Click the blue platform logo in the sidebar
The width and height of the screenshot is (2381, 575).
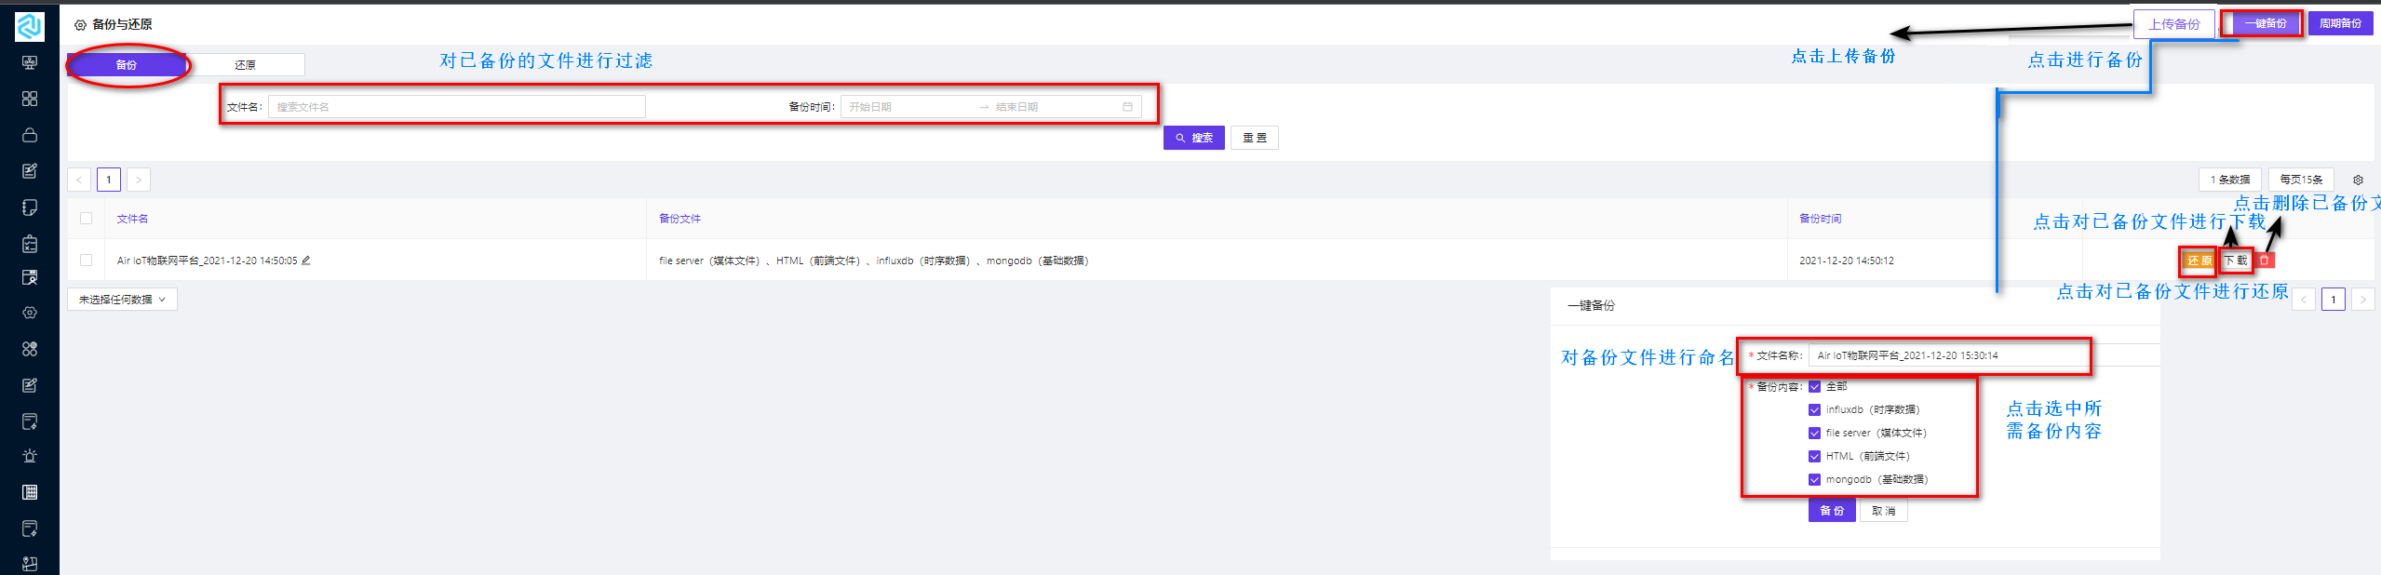coord(29,26)
